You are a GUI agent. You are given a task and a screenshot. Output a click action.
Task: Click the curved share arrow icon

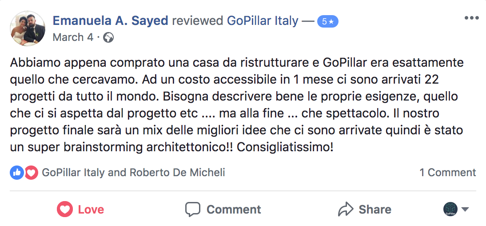click(345, 210)
